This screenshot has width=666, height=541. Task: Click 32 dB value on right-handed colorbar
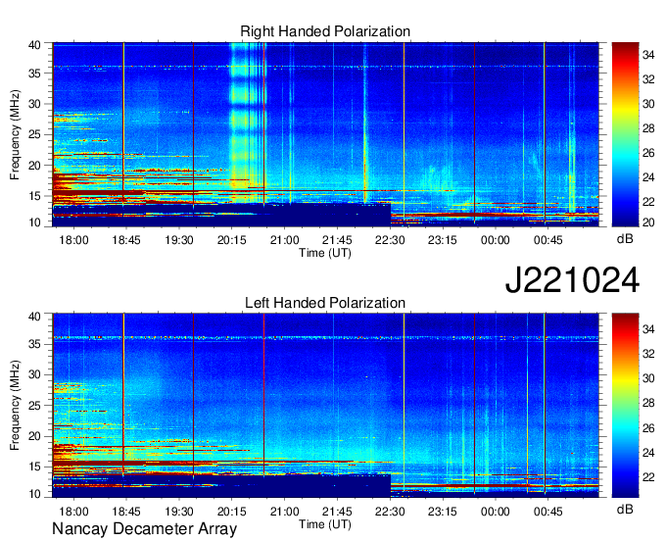click(x=648, y=79)
